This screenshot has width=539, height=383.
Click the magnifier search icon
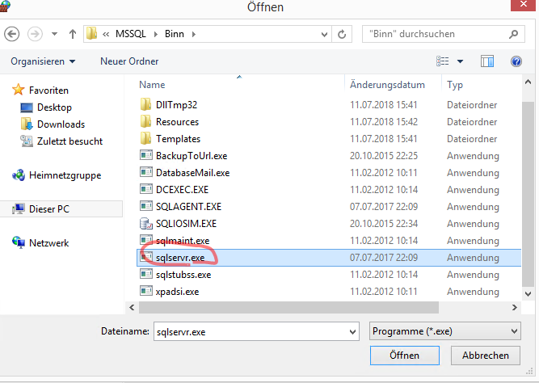tap(514, 34)
